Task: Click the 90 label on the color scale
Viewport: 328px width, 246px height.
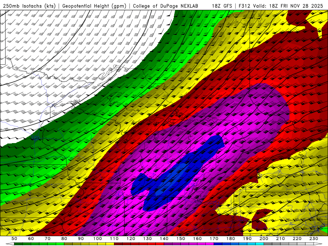Action: (81, 239)
